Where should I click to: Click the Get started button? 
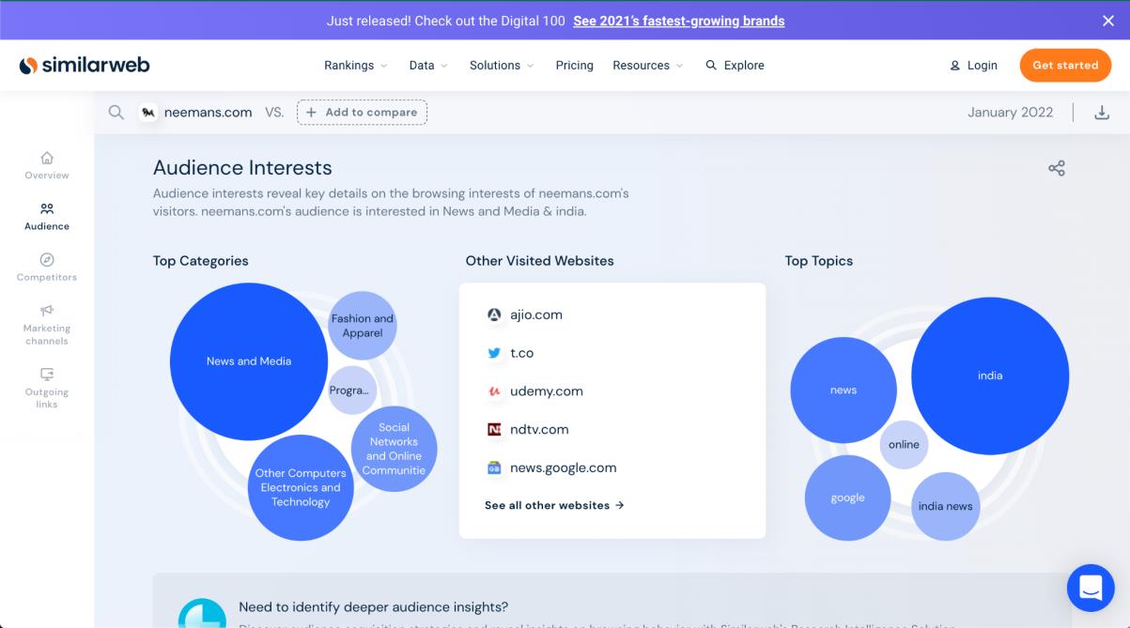coord(1065,66)
